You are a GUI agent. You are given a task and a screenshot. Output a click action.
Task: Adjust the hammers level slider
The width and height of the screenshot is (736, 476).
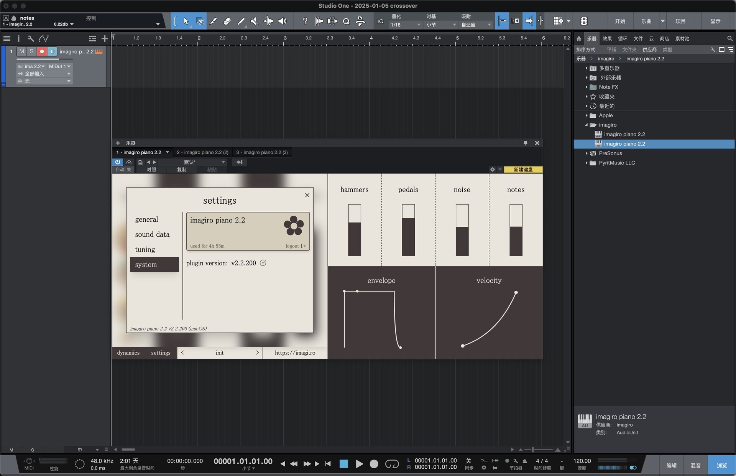354,230
